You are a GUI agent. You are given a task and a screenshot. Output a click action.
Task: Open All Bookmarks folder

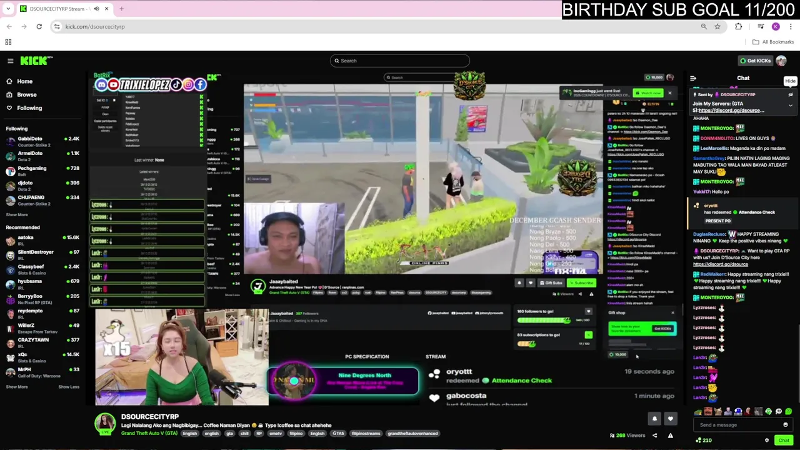(773, 42)
